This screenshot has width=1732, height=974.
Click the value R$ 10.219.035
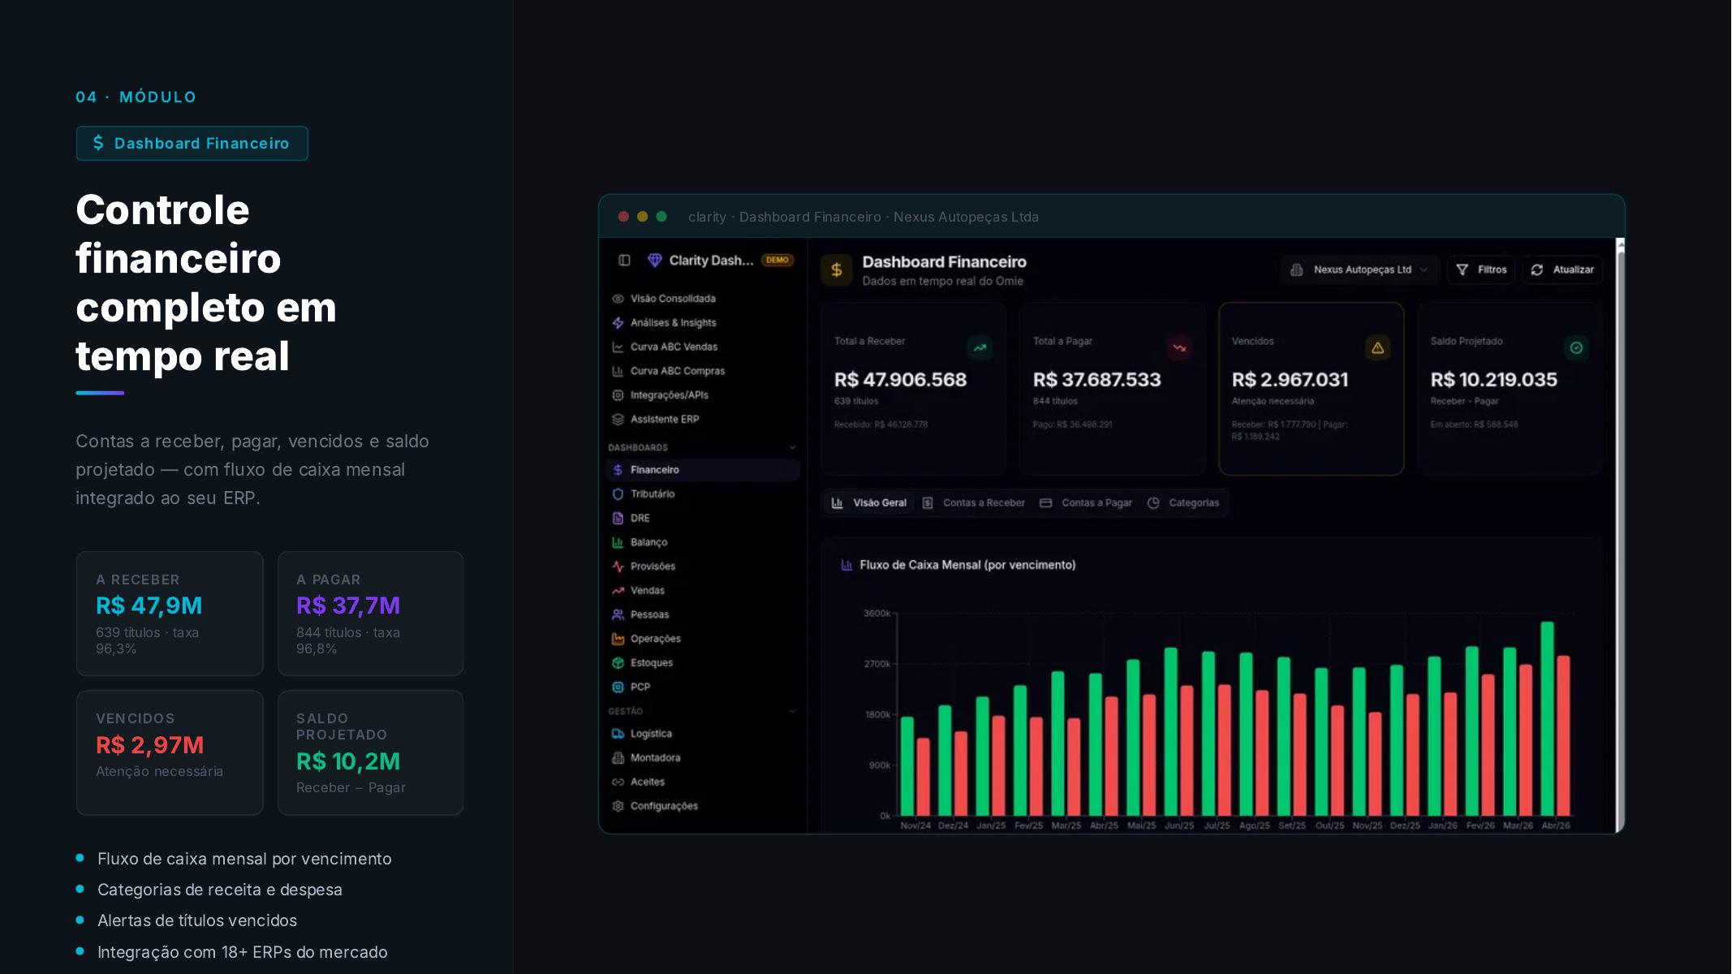click(1493, 380)
